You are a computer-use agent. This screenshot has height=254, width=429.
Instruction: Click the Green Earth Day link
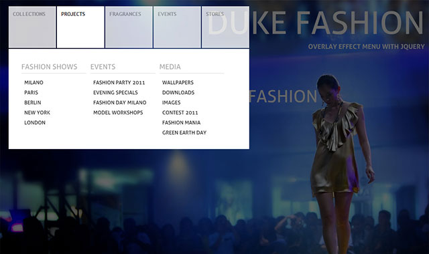click(184, 132)
